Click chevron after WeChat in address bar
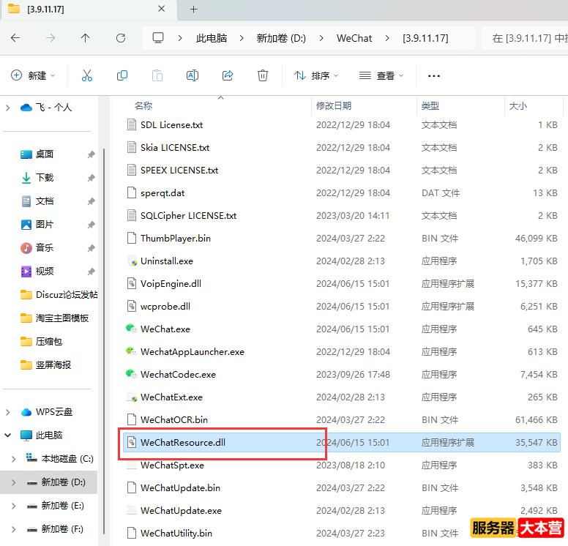 [x=387, y=38]
